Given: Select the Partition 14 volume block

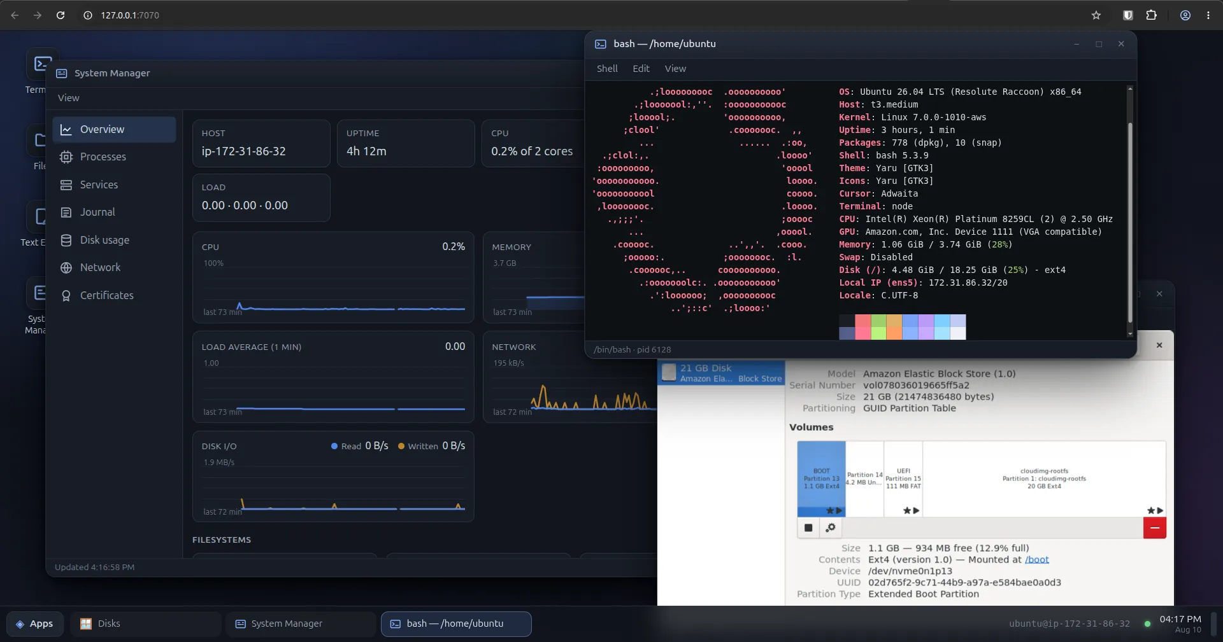Looking at the screenshot, I should pos(865,478).
